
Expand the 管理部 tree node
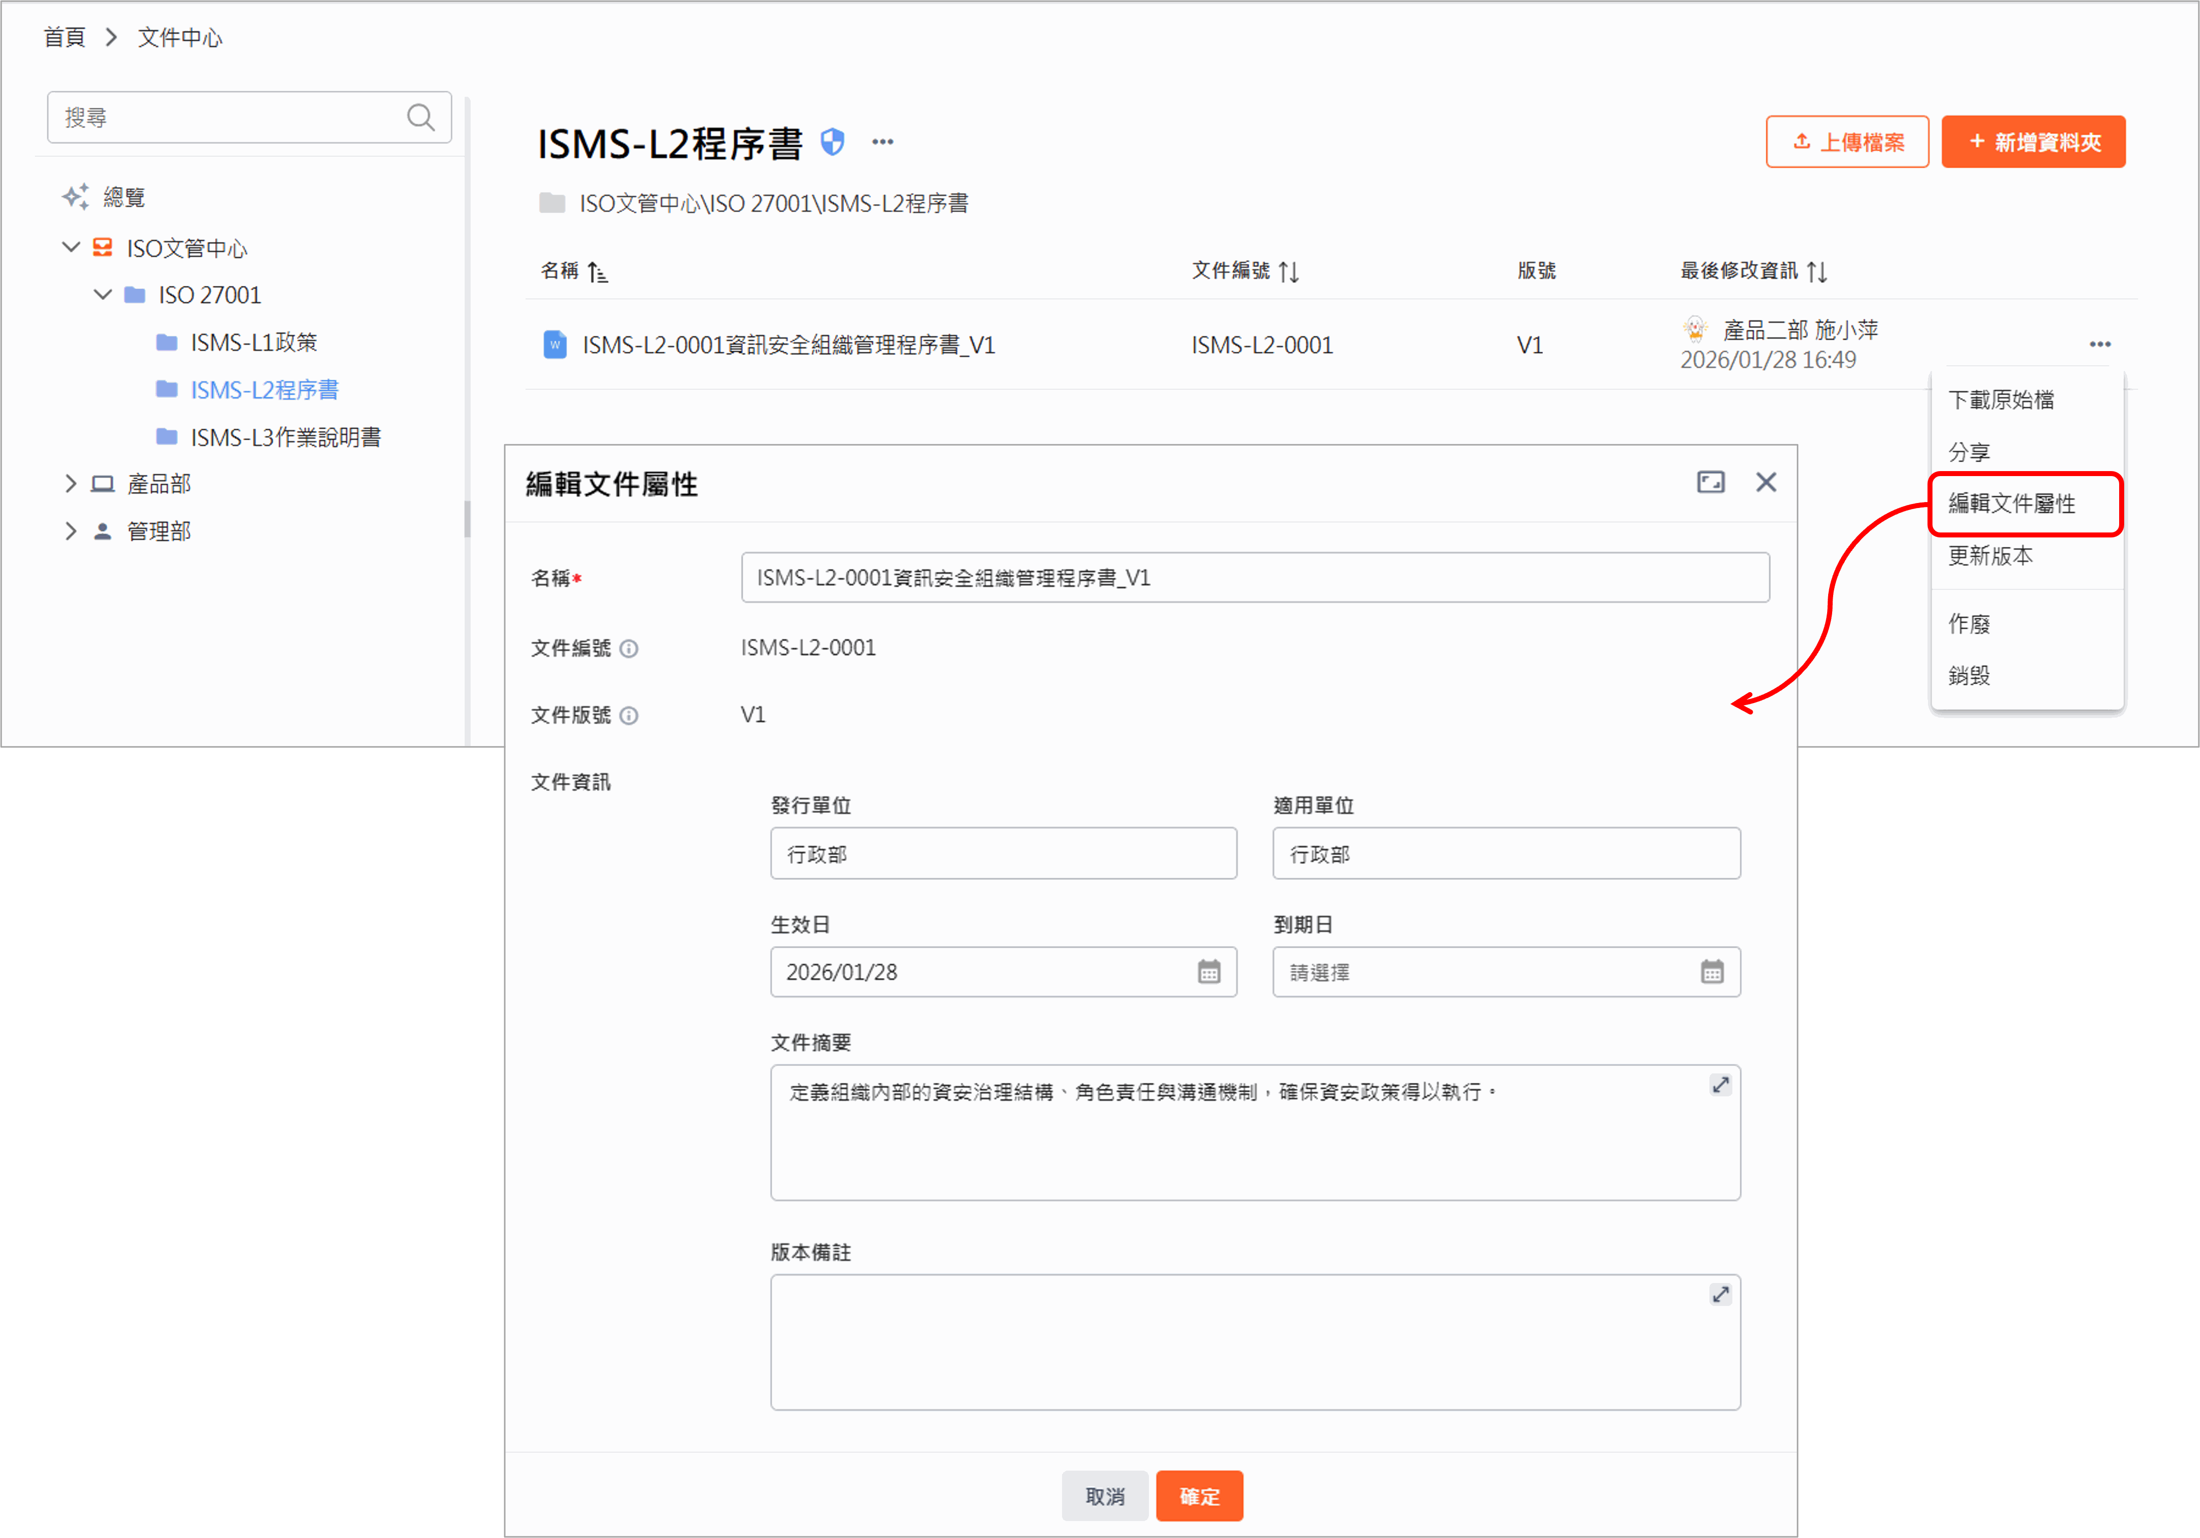(x=71, y=531)
